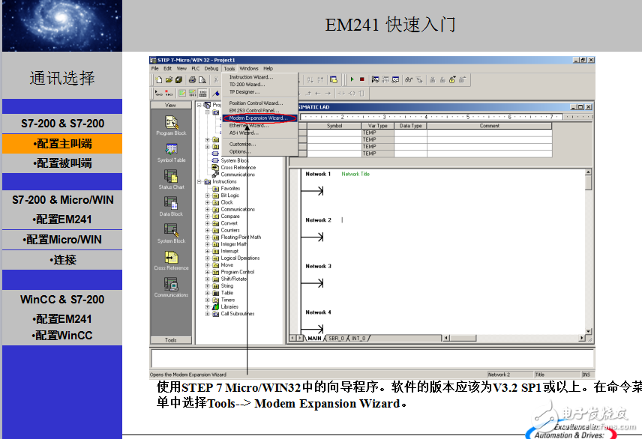
Task: Expand the Move instruction folder
Action: coord(207,265)
